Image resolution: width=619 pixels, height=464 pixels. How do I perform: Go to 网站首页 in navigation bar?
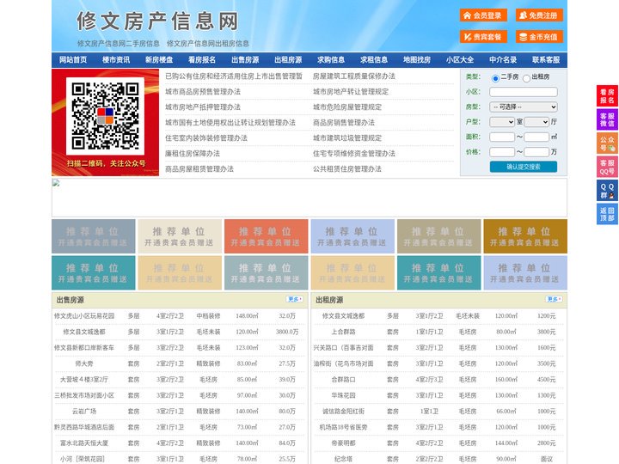pyautogui.click(x=73, y=60)
